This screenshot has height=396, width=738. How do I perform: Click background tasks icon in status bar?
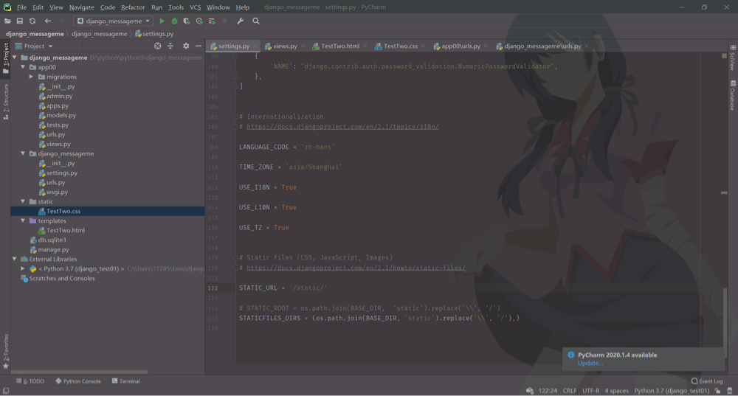[x=530, y=391]
